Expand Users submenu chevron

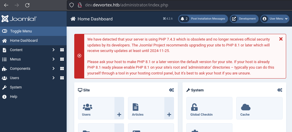(53, 78)
